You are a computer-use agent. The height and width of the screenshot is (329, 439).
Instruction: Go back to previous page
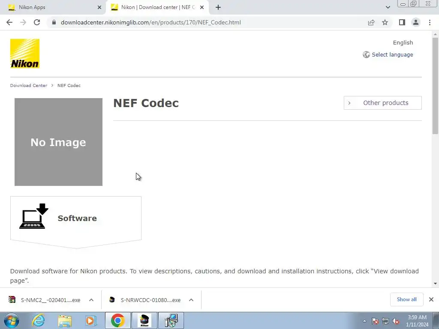pyautogui.click(x=9, y=22)
